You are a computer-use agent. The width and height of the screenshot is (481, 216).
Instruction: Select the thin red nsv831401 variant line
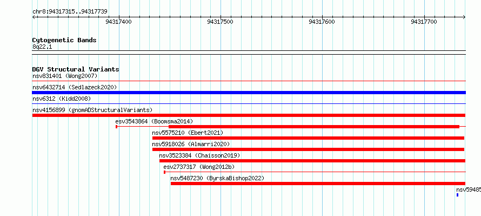[x=249, y=81]
